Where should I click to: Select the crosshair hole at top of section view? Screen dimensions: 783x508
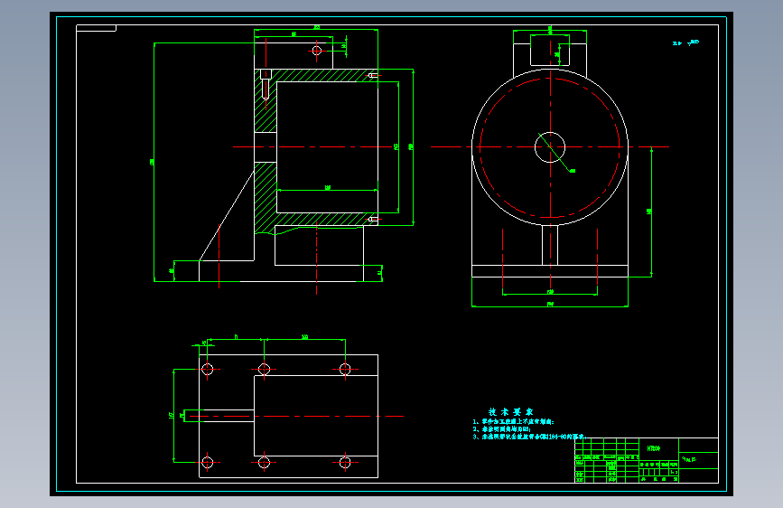click(x=317, y=51)
